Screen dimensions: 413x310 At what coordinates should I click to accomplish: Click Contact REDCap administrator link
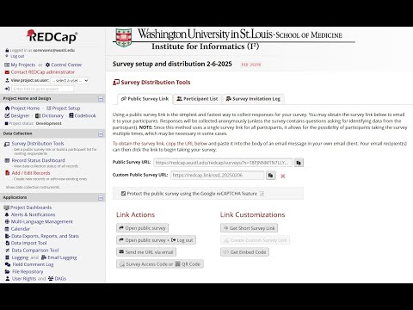click(x=43, y=72)
